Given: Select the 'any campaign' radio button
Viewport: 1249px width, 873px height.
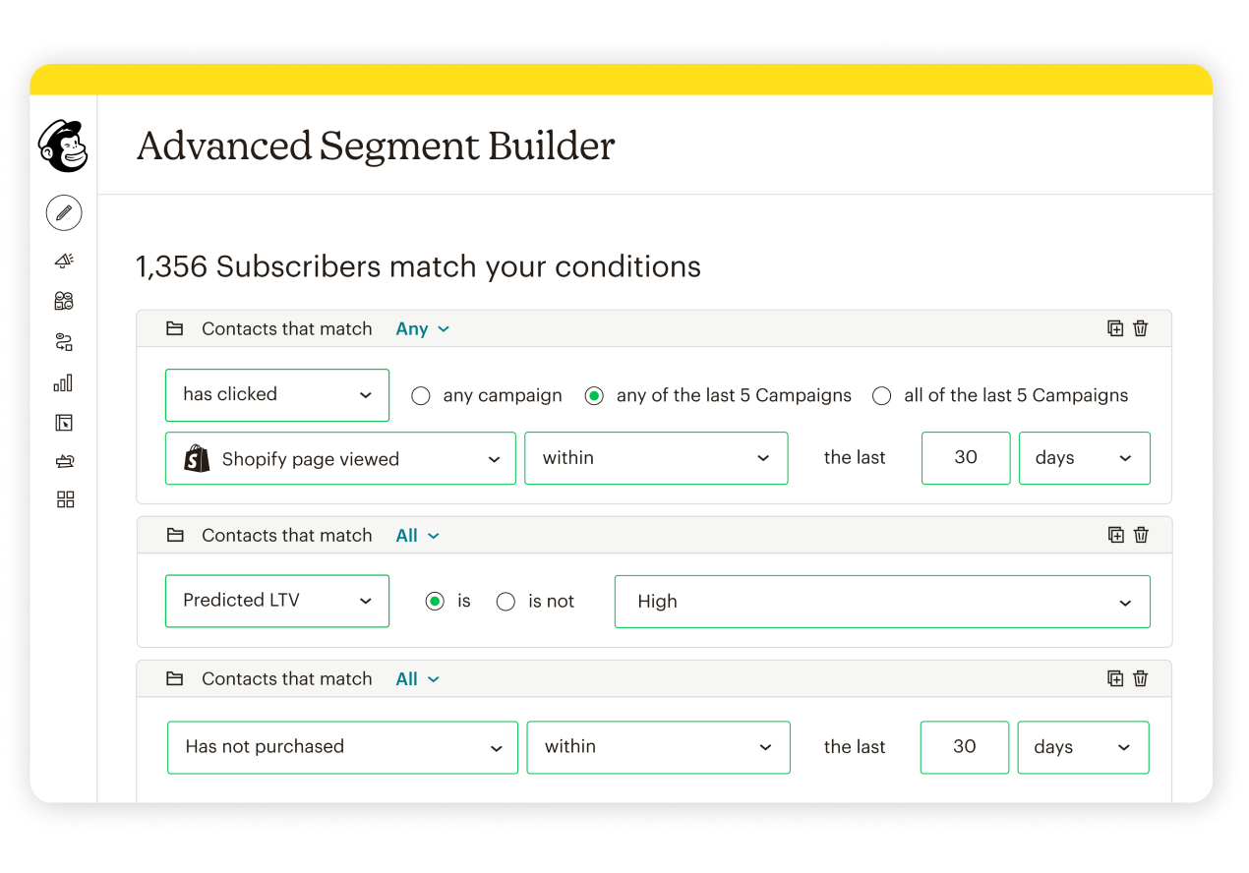Looking at the screenshot, I should point(421,396).
